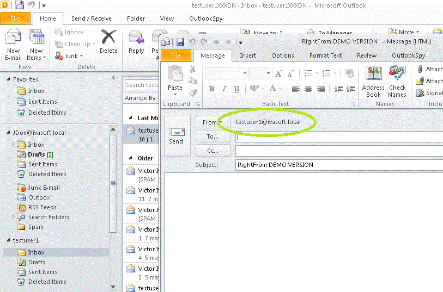
Task: Click the Bullets list icon
Action: [308, 73]
